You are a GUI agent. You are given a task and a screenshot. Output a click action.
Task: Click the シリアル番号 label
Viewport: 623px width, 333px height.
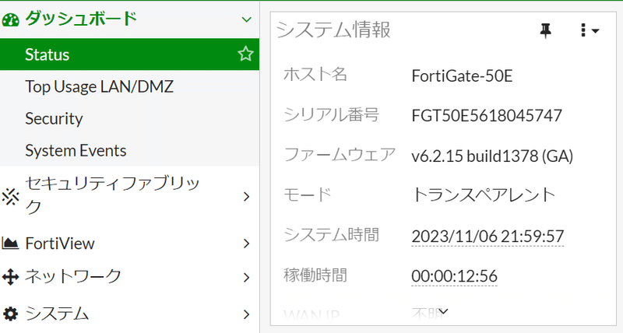click(332, 114)
